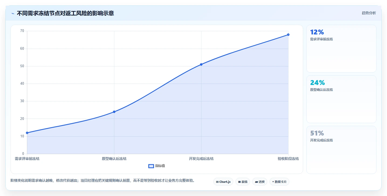The width and height of the screenshot is (387, 196).
Task: Open the 51% 开发完成后冻结 card
Action: (341, 150)
